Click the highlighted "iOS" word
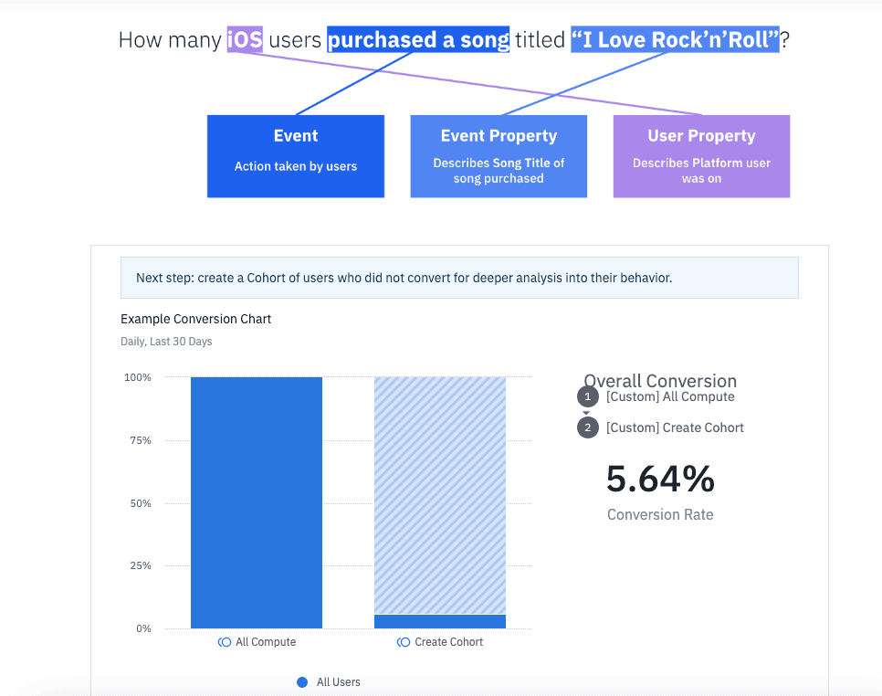This screenshot has width=882, height=696. click(x=245, y=40)
